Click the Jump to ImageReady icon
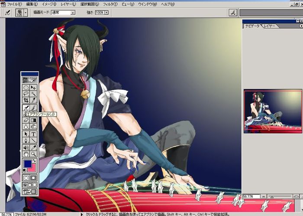 click(x=30, y=192)
